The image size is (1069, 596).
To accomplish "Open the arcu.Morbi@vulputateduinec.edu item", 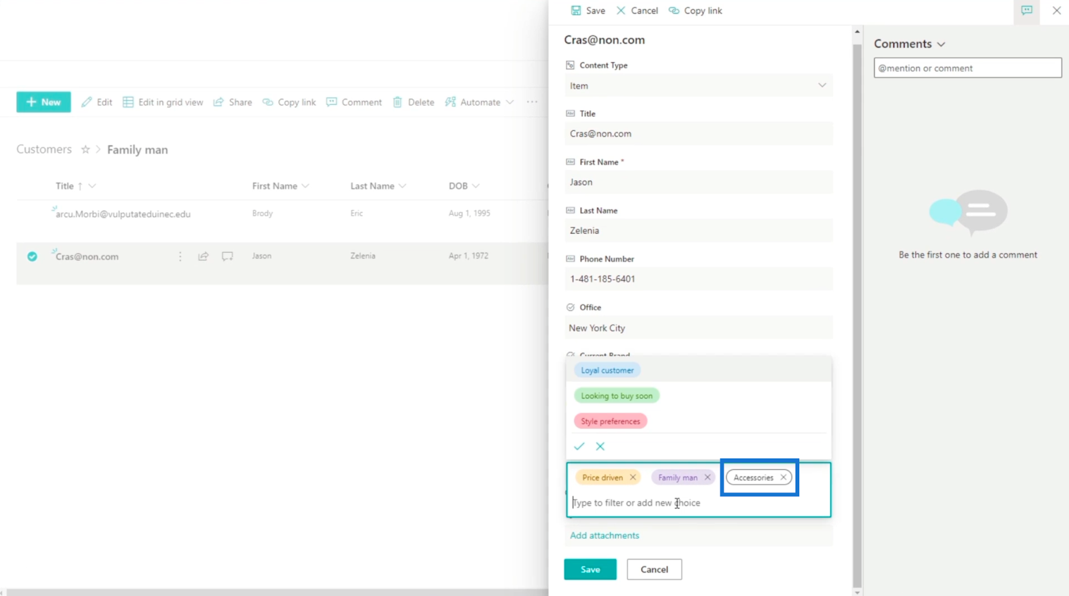I will click(123, 214).
